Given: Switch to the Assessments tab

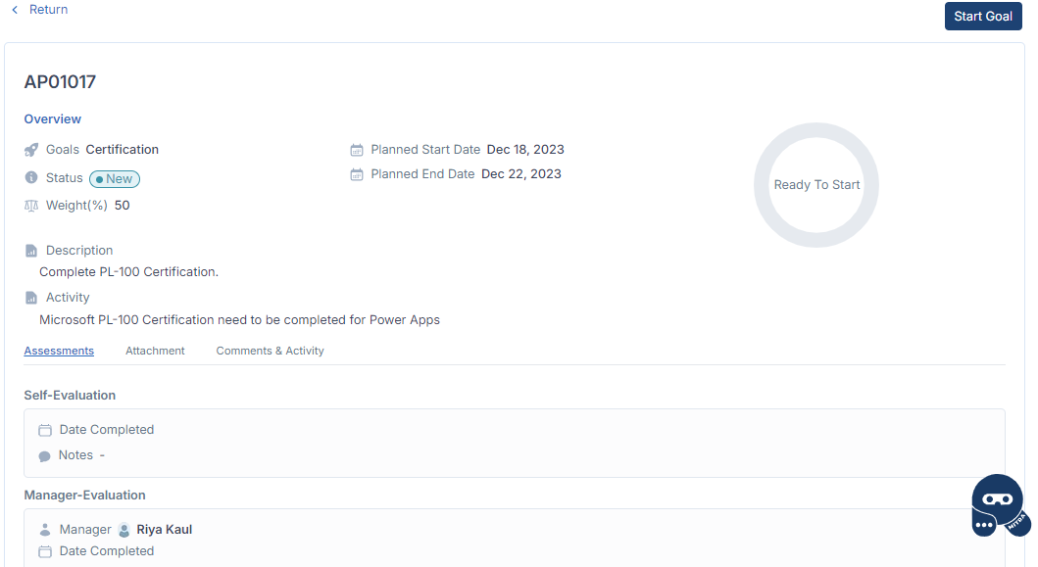Looking at the screenshot, I should tap(59, 351).
